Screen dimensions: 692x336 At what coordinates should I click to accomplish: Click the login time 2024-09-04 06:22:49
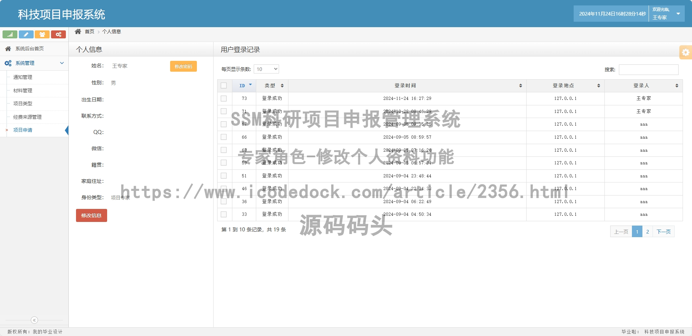pos(407,202)
